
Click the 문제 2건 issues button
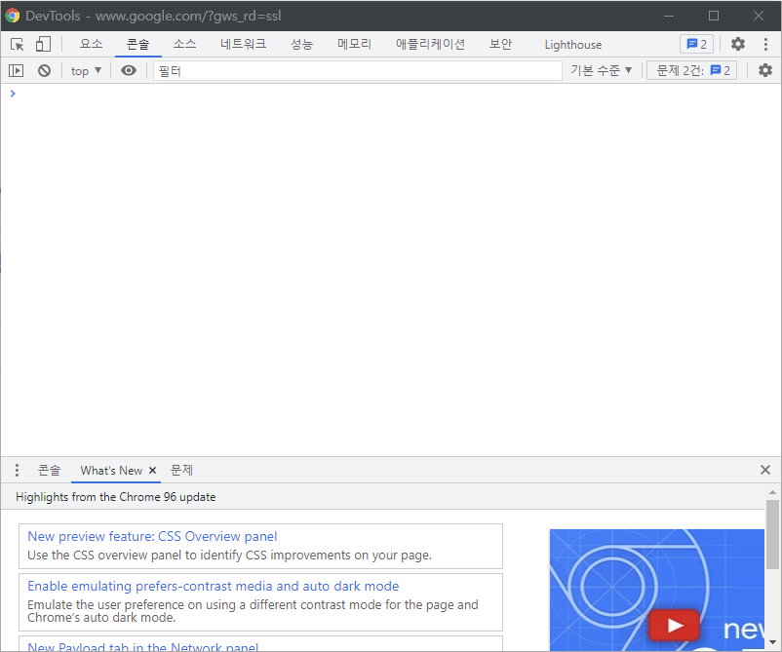pyautogui.click(x=691, y=71)
